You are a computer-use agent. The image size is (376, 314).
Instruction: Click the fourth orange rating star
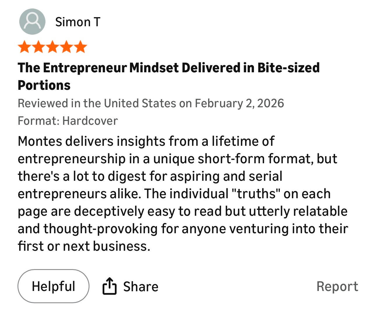(66, 47)
